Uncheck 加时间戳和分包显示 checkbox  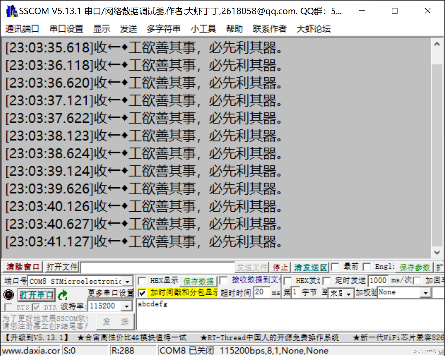tap(142, 293)
